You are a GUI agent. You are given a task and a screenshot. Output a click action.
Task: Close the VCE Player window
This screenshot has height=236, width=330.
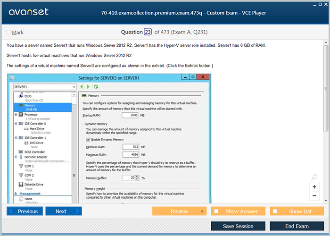point(326,4)
